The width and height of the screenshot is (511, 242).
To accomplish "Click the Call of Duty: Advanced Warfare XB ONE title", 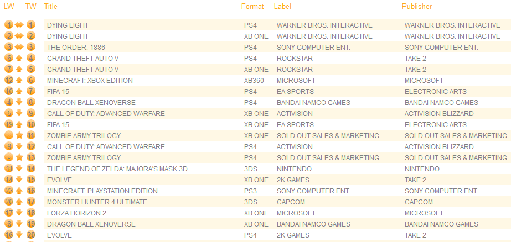I will click(x=106, y=113).
